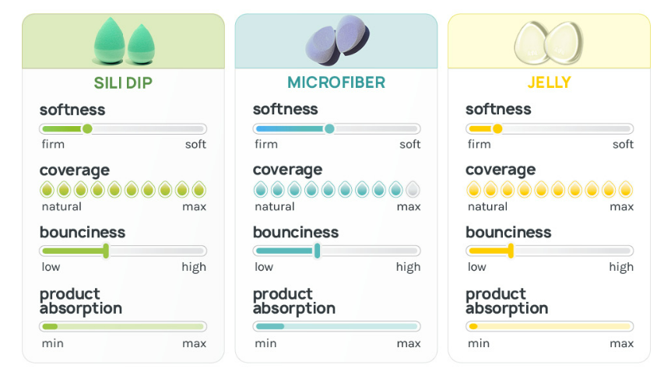The height and width of the screenshot is (372, 664).
Task: Click the Microfiber bounciness slider handle
Action: [317, 251]
